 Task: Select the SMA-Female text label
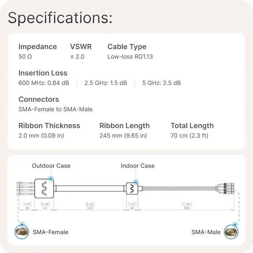point(50,232)
